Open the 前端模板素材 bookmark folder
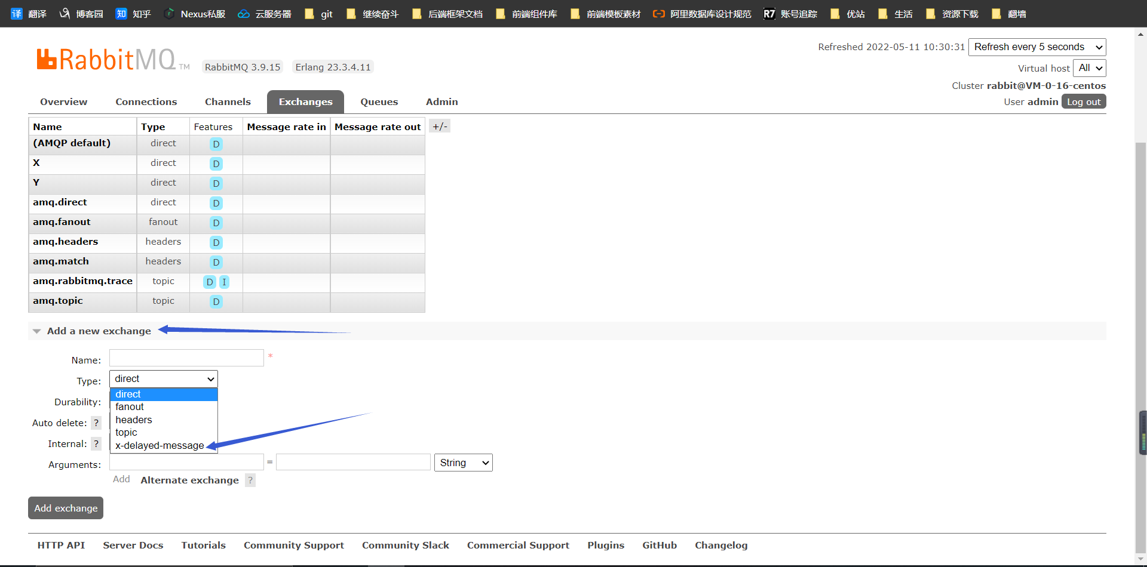 coord(605,14)
